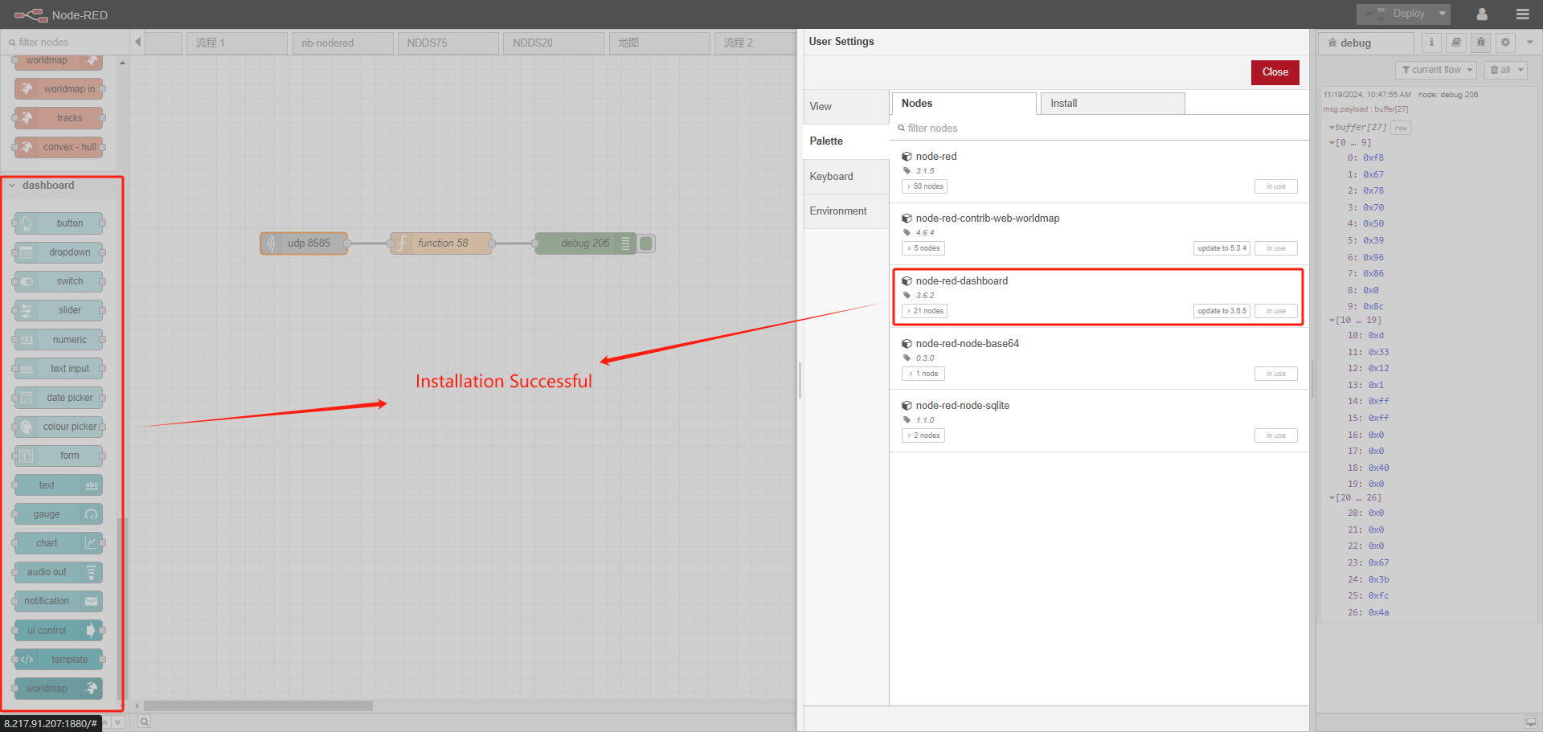Click the filter nodes field in User Settings
Screen dimensions: 1543x732
coord(1099,129)
